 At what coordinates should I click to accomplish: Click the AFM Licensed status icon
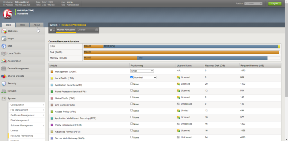coord(178,131)
